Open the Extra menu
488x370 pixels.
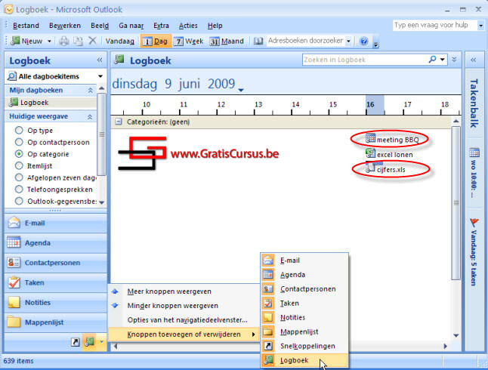[161, 26]
